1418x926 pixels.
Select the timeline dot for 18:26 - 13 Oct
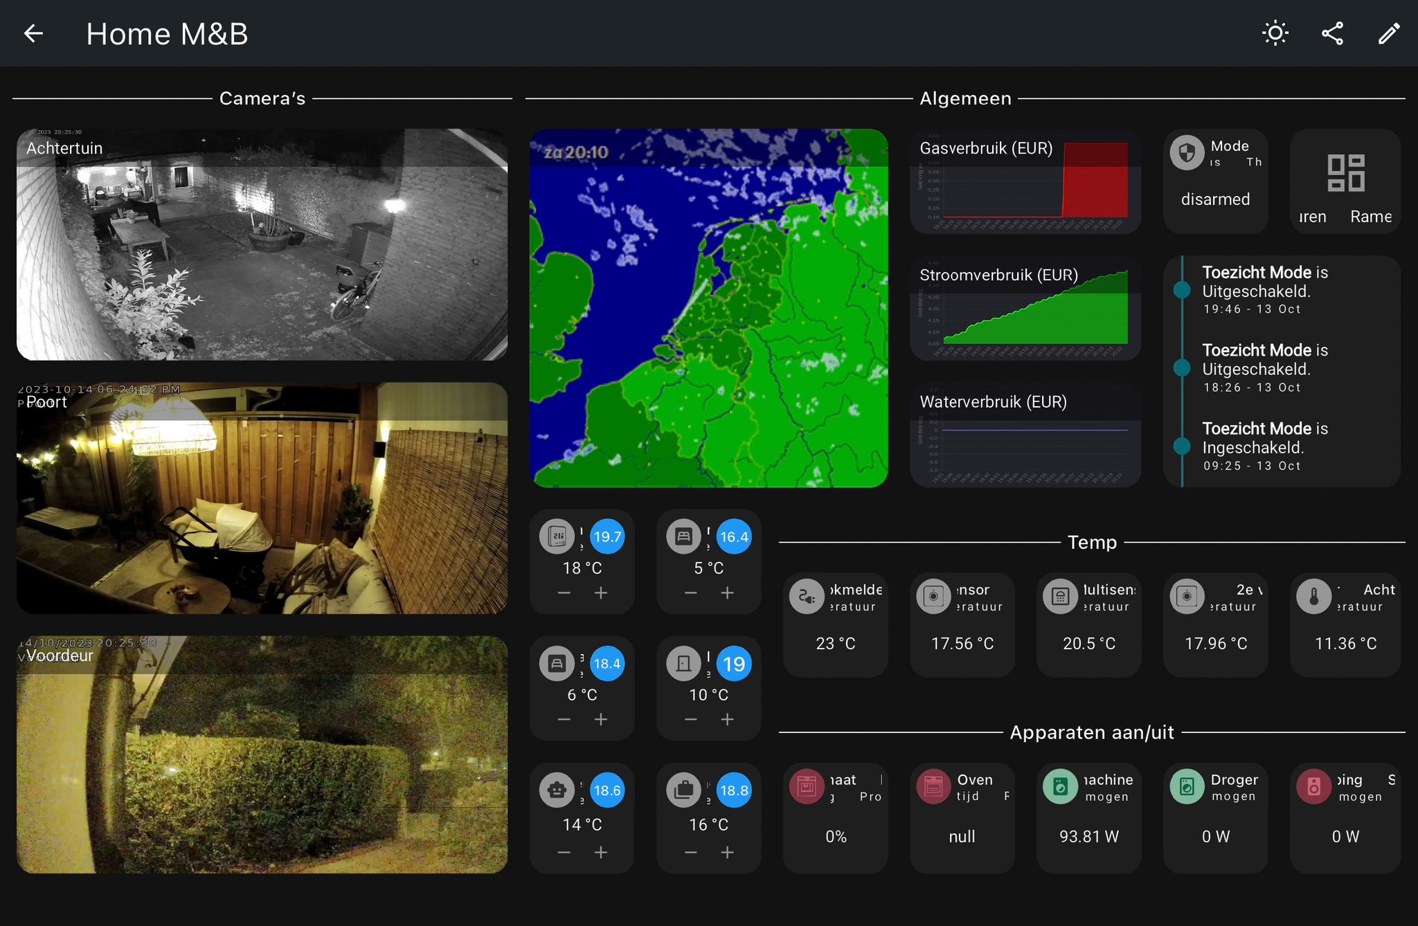click(1182, 367)
